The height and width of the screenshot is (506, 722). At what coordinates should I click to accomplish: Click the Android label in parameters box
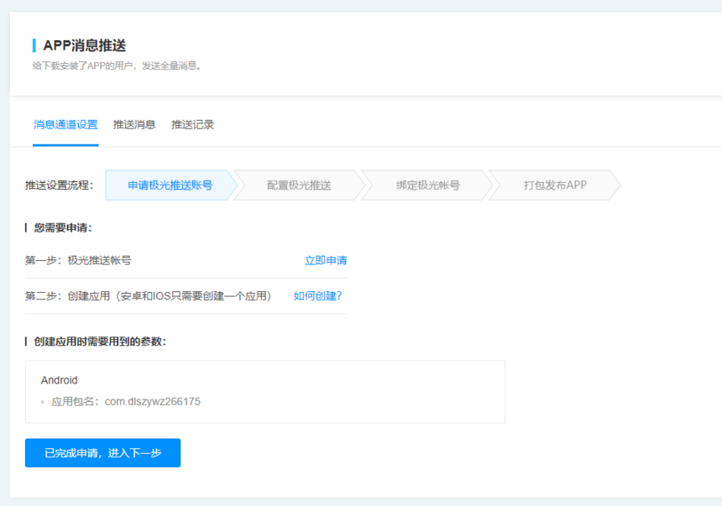pos(59,380)
